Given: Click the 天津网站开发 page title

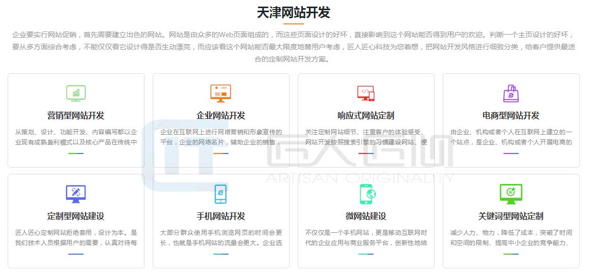Looking at the screenshot, I should point(294,13).
